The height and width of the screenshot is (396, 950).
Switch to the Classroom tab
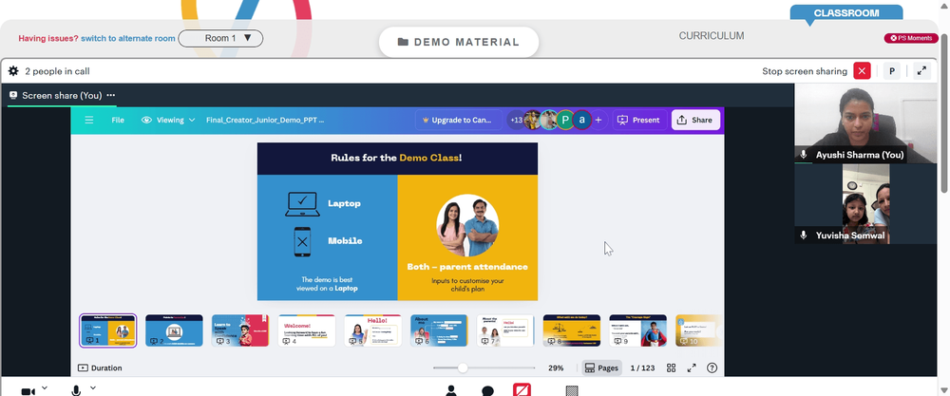tap(845, 12)
